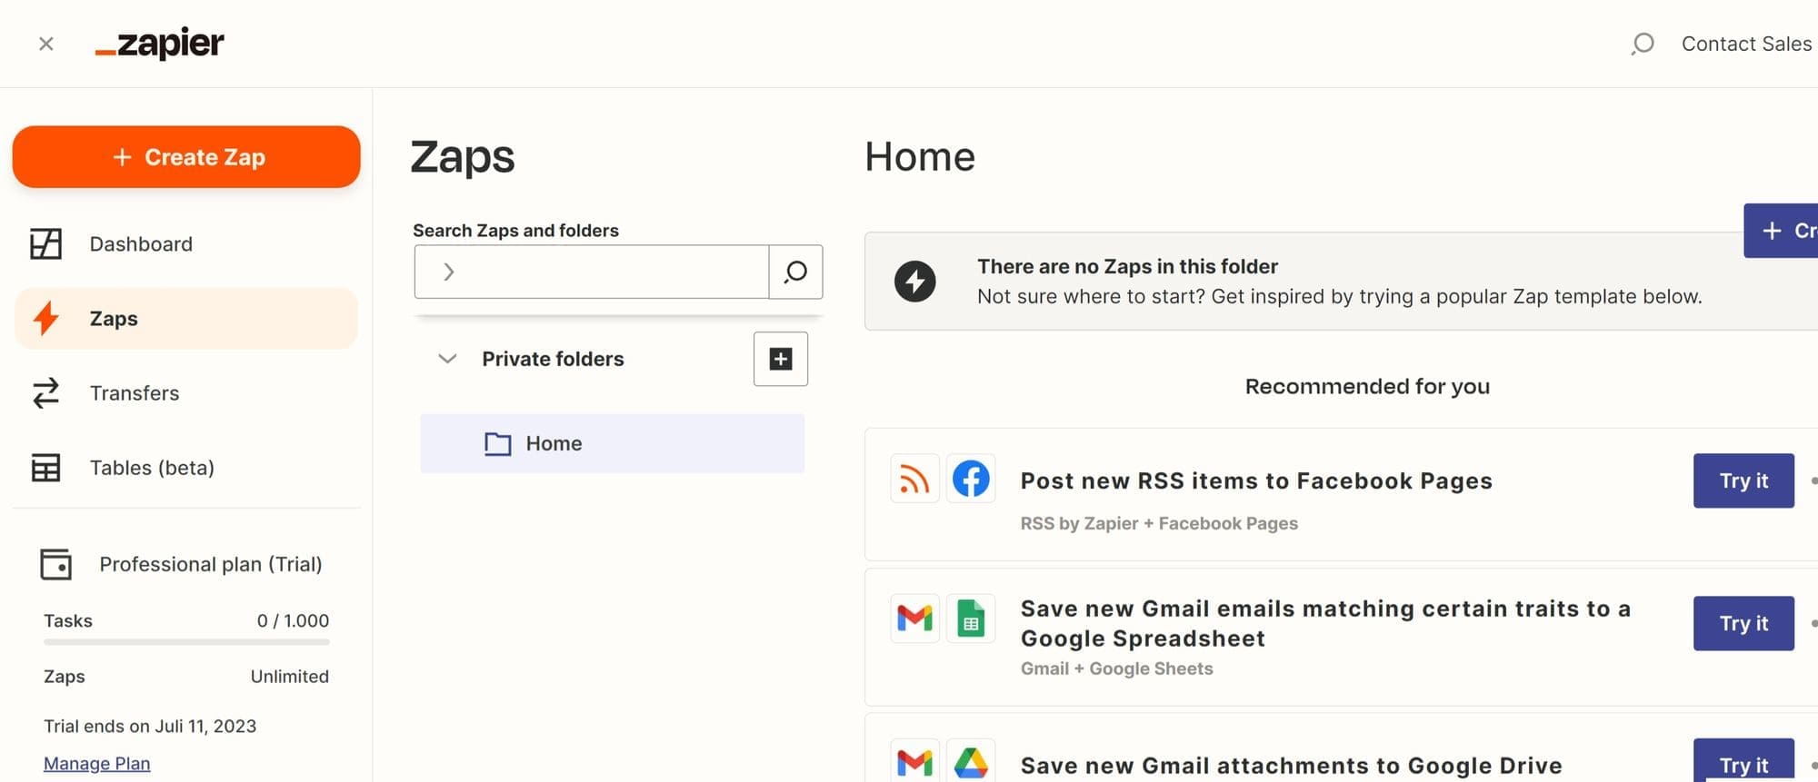Click the Transfers arrows icon

[45, 393]
